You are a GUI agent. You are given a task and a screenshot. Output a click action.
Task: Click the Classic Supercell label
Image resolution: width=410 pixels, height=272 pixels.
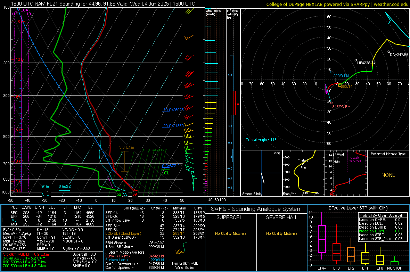pos(355,159)
